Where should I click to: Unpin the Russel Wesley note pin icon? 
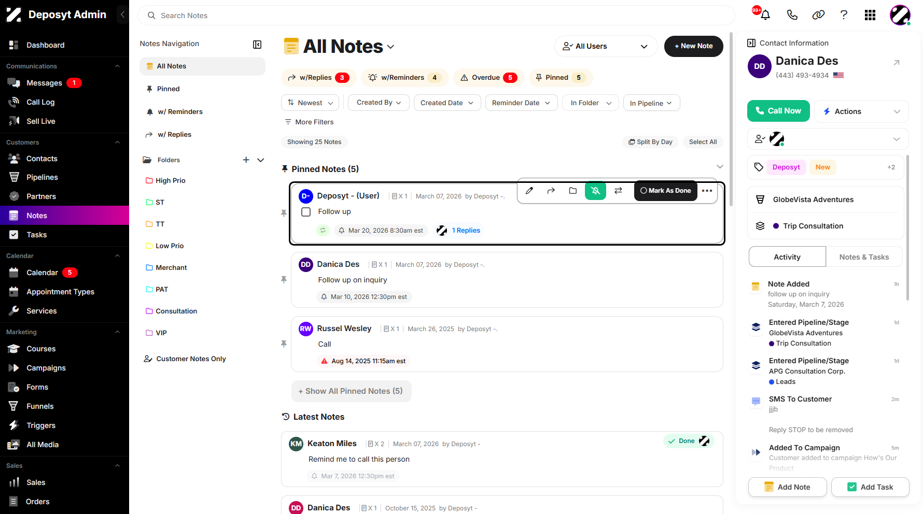284,344
